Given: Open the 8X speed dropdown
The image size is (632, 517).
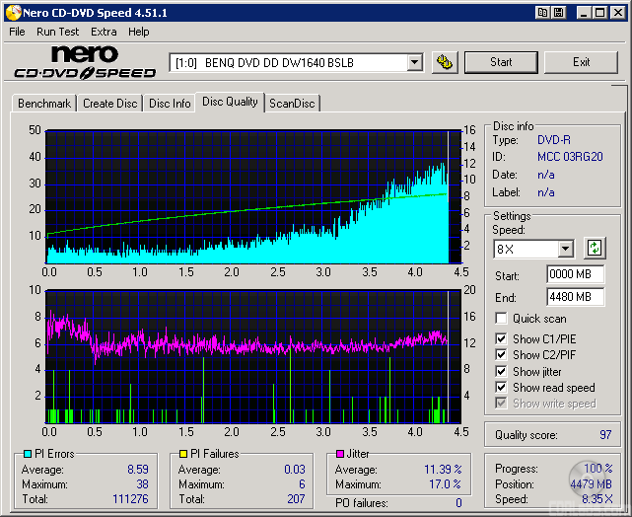Looking at the screenshot, I should coord(565,249).
